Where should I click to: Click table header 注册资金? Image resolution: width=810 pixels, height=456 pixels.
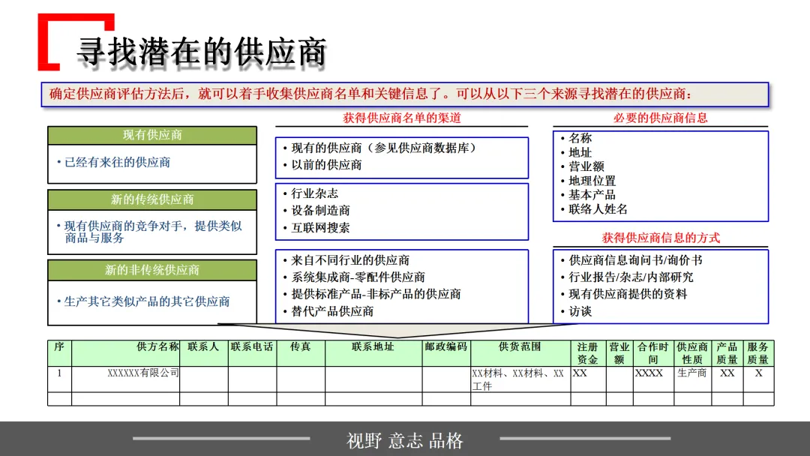pyautogui.click(x=588, y=353)
